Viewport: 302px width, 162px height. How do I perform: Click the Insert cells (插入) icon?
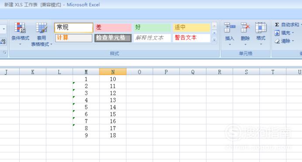[230, 28]
